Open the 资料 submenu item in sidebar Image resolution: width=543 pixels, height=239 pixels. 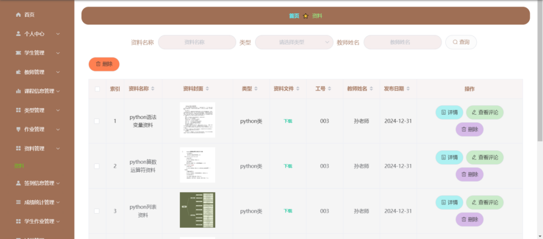[x=19, y=166]
